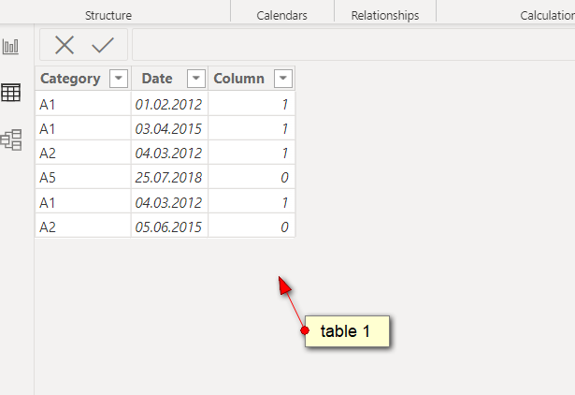Image resolution: width=575 pixels, height=395 pixels.
Task: Cancel formula with X icon
Action: point(65,45)
